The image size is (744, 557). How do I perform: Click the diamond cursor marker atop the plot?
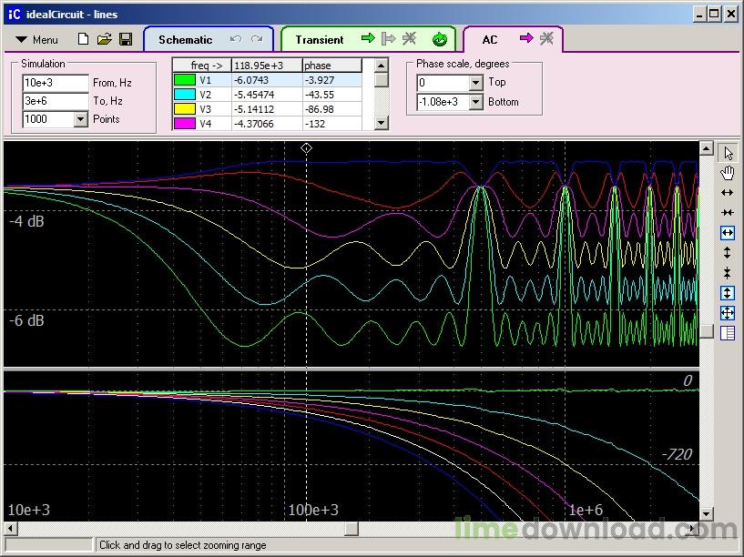click(307, 148)
